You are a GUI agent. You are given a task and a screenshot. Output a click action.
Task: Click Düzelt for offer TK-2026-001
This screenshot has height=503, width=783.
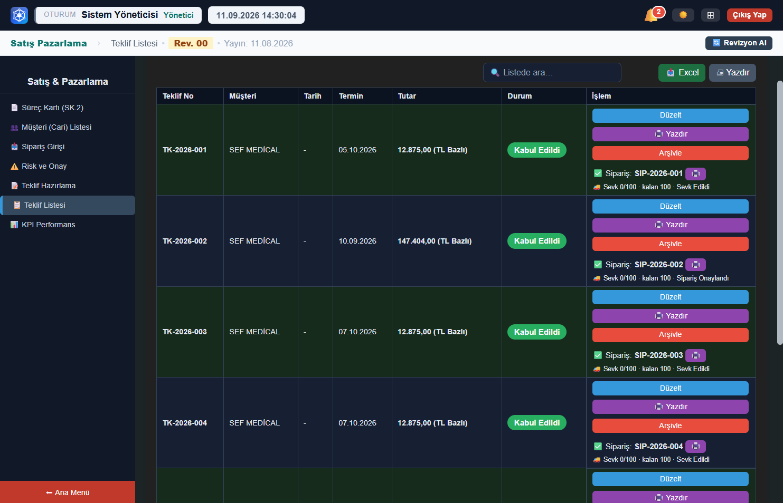click(x=671, y=115)
